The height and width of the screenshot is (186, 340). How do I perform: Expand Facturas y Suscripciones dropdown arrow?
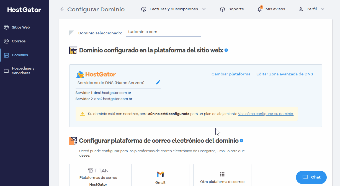point(204,9)
